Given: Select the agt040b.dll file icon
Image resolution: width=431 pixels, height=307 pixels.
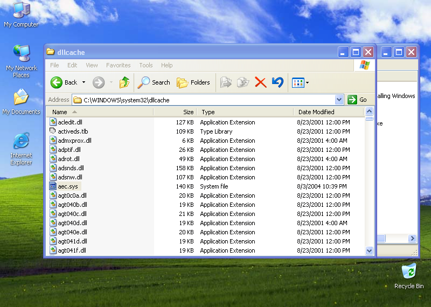Looking at the screenshot, I should pos(53,204).
